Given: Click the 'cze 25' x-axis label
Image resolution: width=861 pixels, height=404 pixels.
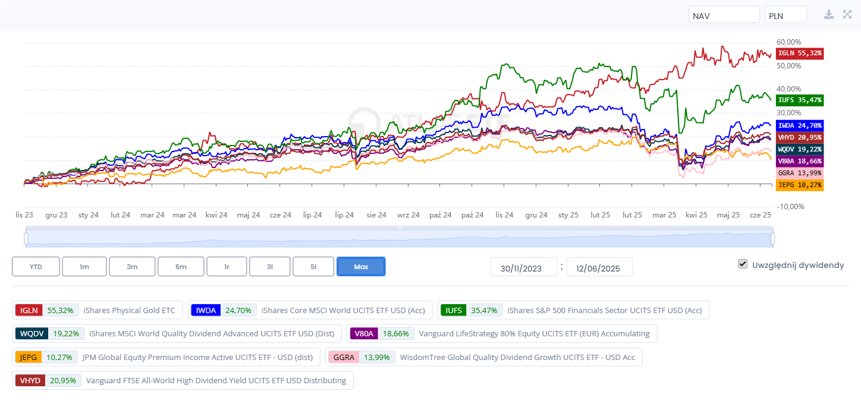Looking at the screenshot, I should pos(761,215).
